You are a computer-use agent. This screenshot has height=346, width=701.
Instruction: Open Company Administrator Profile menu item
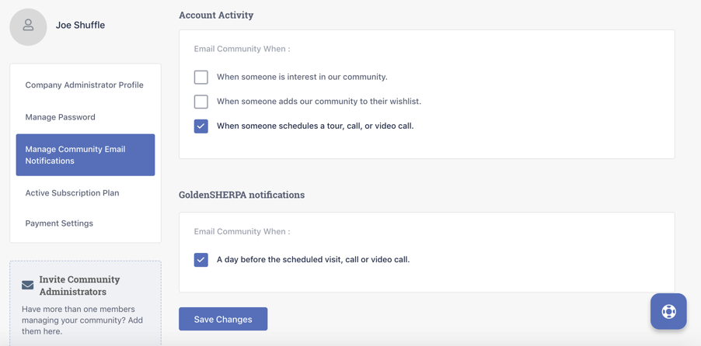click(84, 85)
